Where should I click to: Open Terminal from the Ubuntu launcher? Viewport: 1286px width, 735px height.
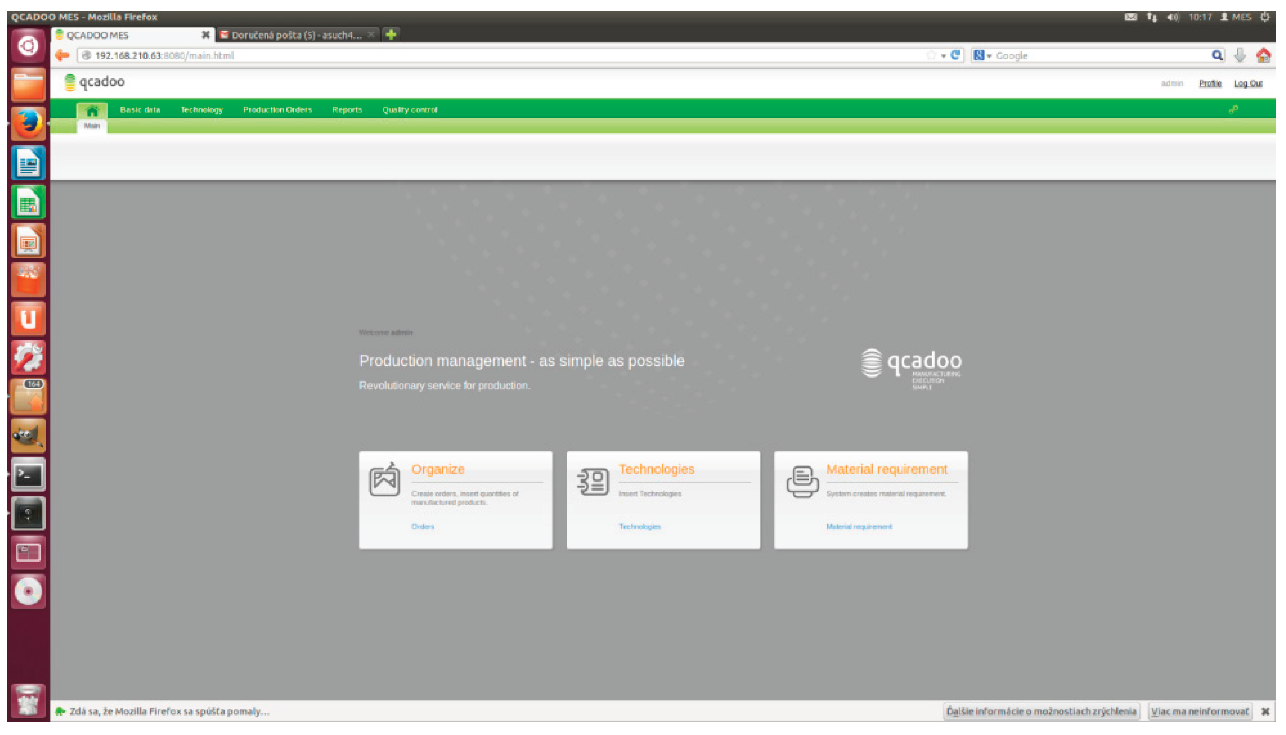[28, 475]
